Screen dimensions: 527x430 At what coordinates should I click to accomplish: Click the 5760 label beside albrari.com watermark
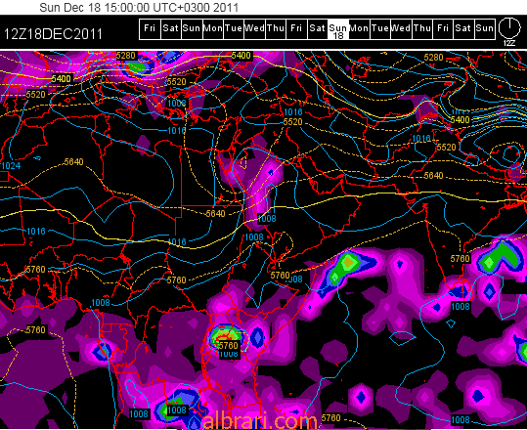pos(331,418)
